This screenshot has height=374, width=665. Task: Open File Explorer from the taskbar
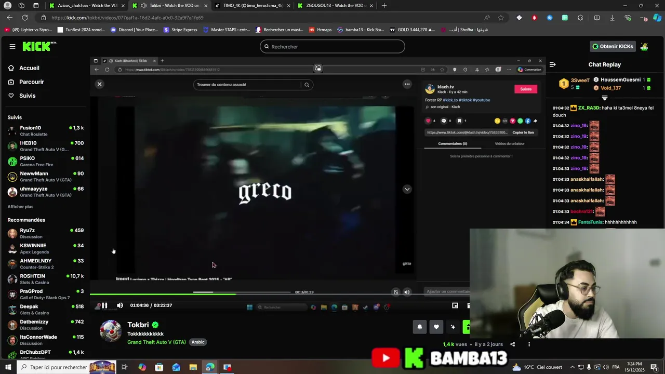[x=193, y=367]
